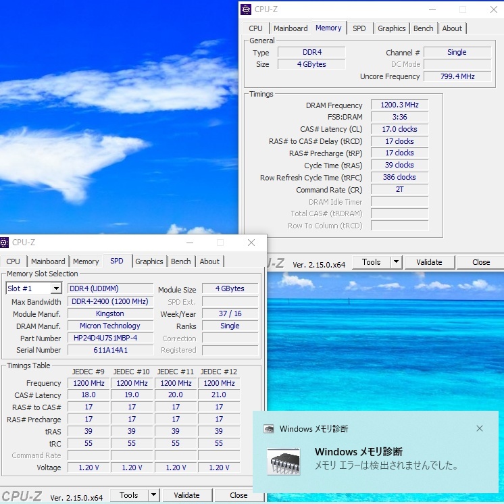The height and width of the screenshot is (504, 504).
Task: Click the Tools button in the lower window
Action: pos(128,495)
